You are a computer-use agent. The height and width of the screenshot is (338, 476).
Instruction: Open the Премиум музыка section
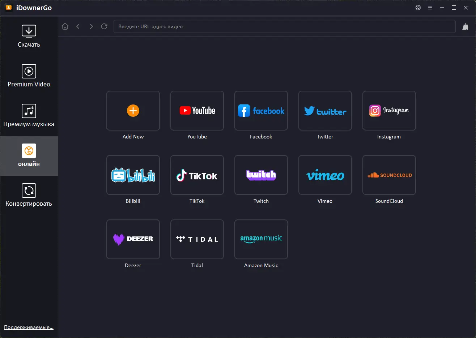pos(29,116)
